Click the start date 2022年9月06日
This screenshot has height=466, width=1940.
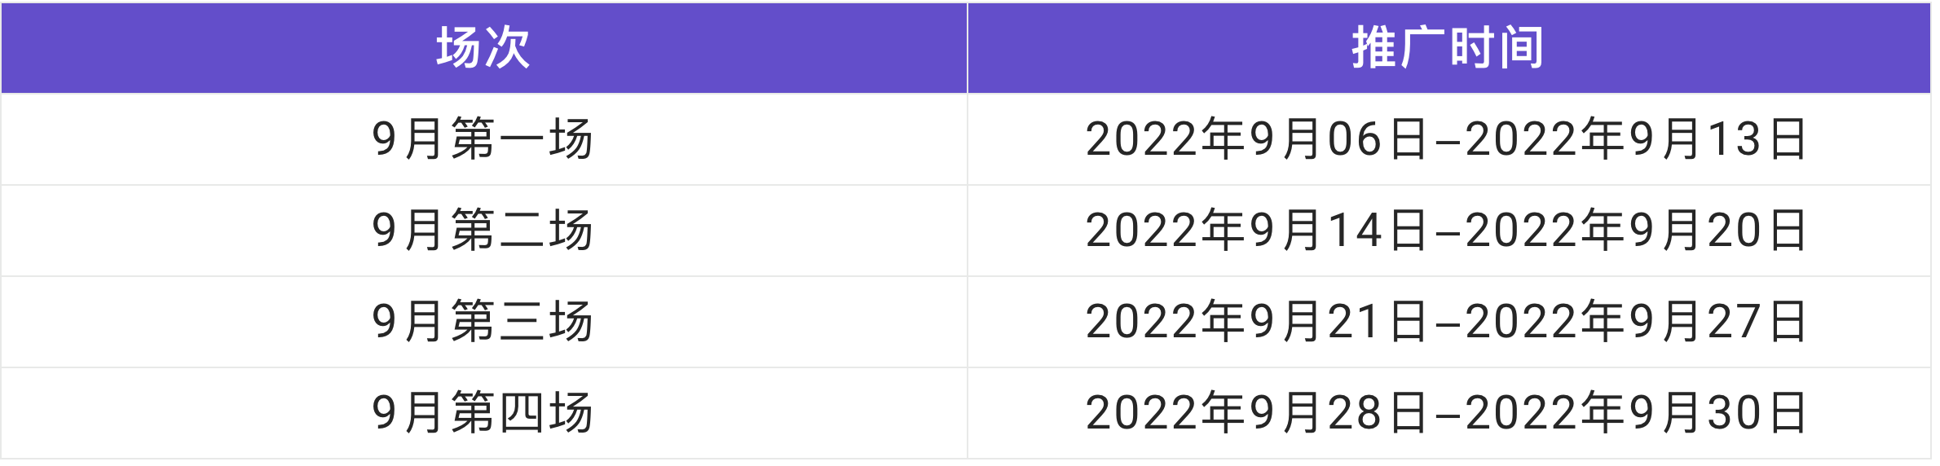[x=1256, y=139]
